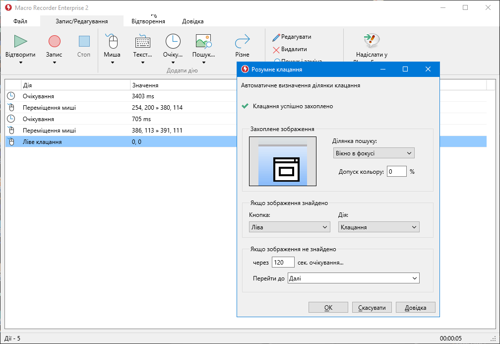Click the Надіслати у PhraseExpress icon
Image resolution: width=500 pixels, height=344 pixels.
[x=372, y=41]
